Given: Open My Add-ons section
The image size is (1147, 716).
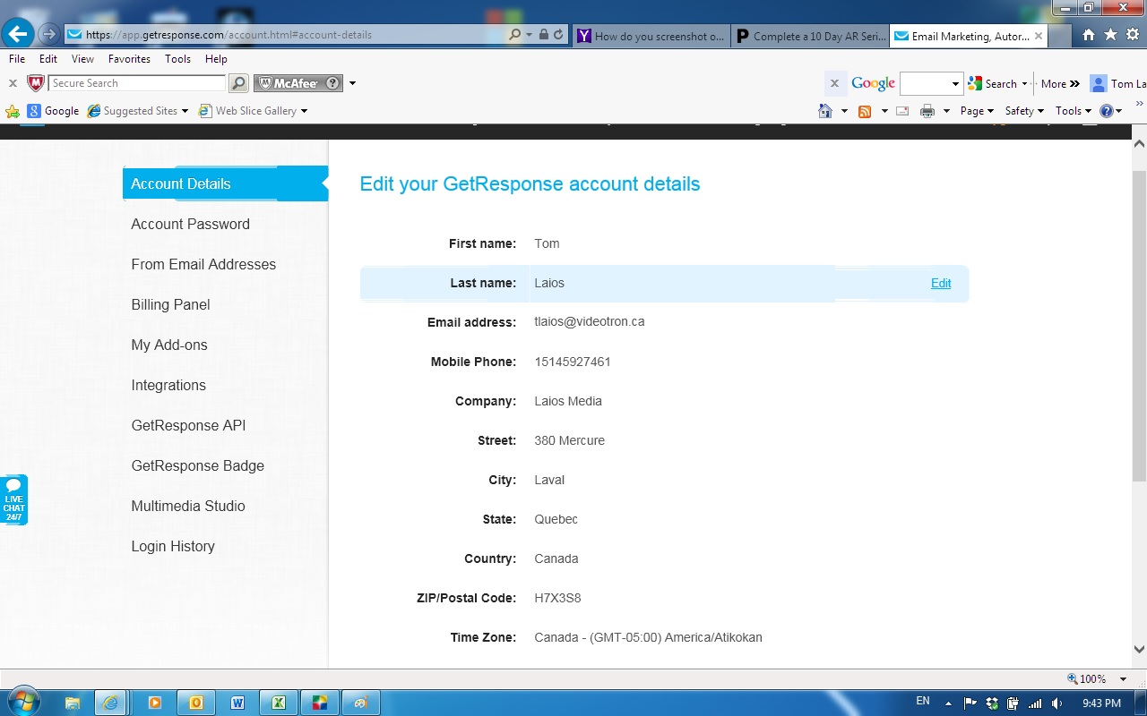Looking at the screenshot, I should (x=169, y=345).
